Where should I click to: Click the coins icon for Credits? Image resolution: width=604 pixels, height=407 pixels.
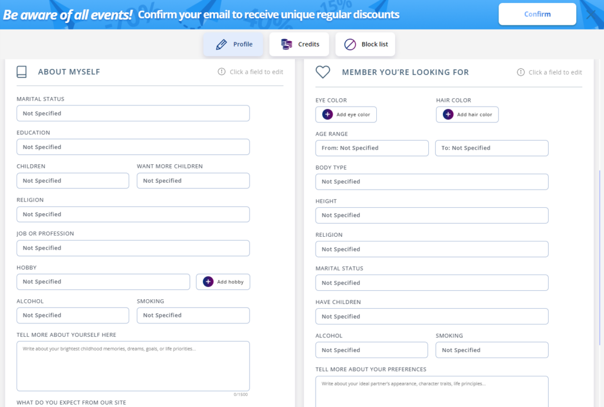tap(287, 44)
